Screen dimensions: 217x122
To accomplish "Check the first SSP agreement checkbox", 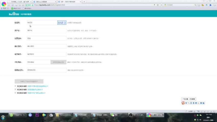I will click(x=15, y=86).
